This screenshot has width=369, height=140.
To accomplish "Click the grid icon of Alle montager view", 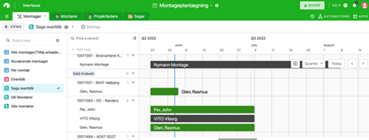I will (x=7, y=53).
